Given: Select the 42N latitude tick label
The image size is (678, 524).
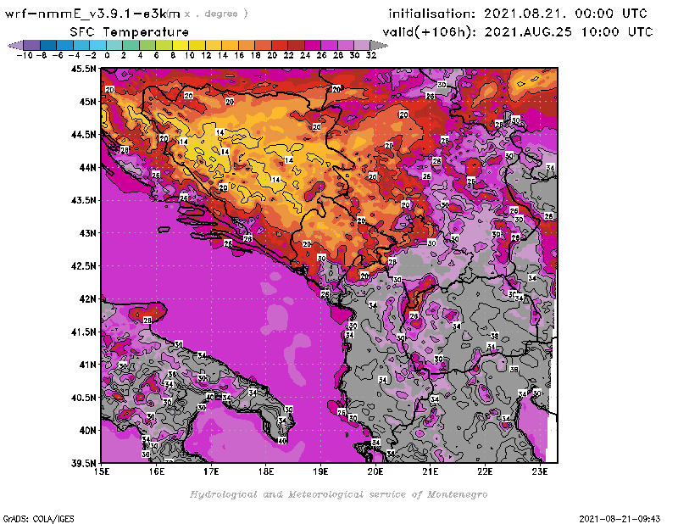Looking at the screenshot, I should pos(87,298).
